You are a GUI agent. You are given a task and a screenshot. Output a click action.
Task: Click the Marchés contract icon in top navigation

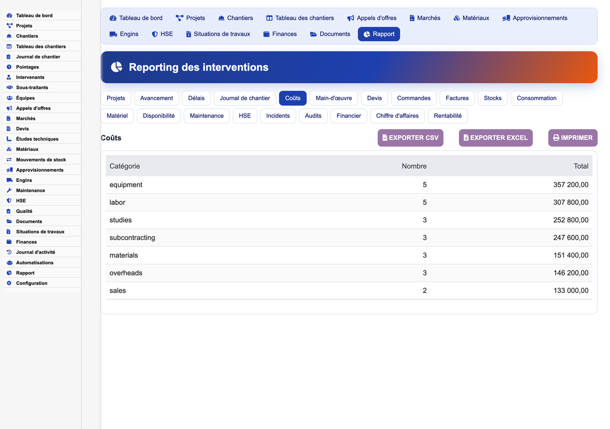click(412, 18)
